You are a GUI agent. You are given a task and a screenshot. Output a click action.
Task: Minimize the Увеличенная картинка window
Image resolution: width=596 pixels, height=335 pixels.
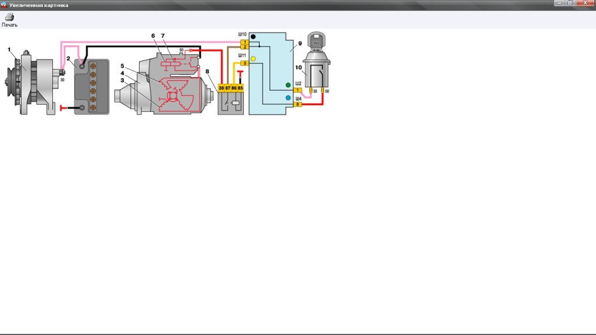coord(559,3)
